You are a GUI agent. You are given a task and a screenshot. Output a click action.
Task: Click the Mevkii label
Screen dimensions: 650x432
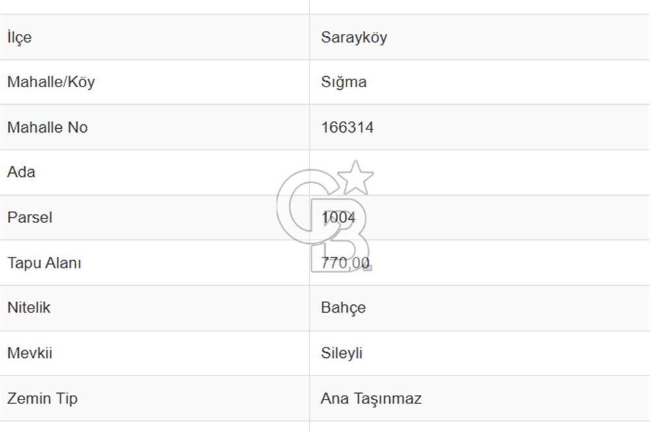(x=30, y=353)
